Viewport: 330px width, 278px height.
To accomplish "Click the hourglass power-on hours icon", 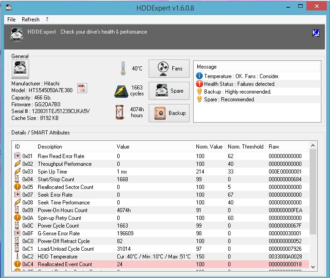I will point(120,112).
